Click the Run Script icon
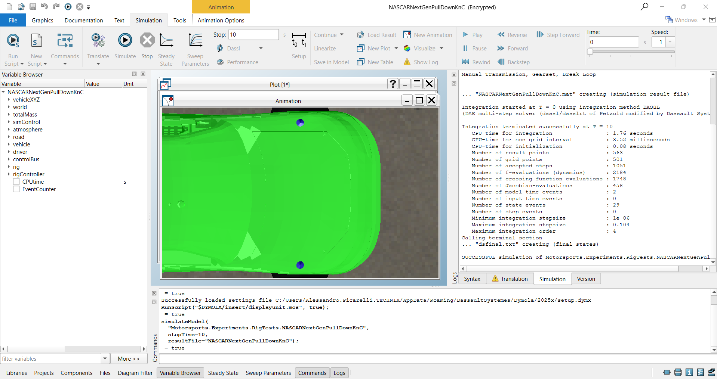 [x=13, y=40]
